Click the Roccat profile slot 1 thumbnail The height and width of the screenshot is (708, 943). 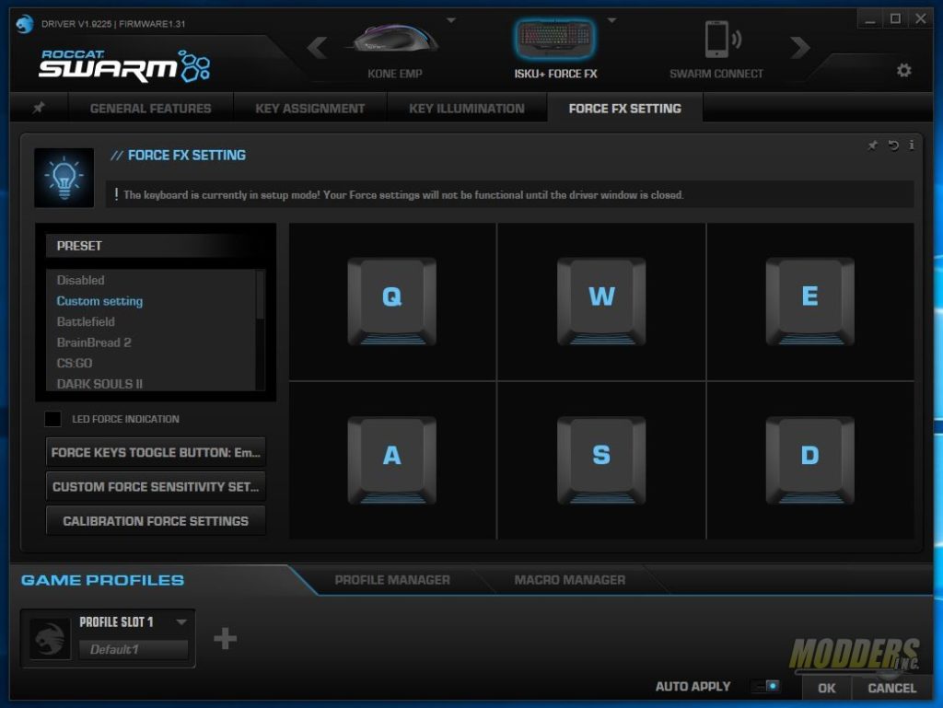[x=49, y=639]
